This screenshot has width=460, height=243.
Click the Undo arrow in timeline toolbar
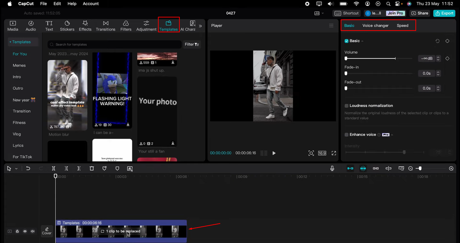click(x=28, y=168)
